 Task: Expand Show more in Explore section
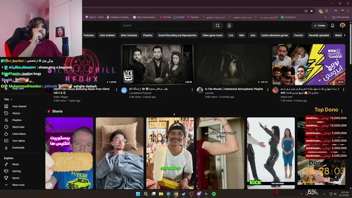click(x=18, y=185)
